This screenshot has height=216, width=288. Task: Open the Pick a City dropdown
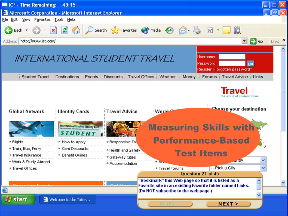(263, 168)
